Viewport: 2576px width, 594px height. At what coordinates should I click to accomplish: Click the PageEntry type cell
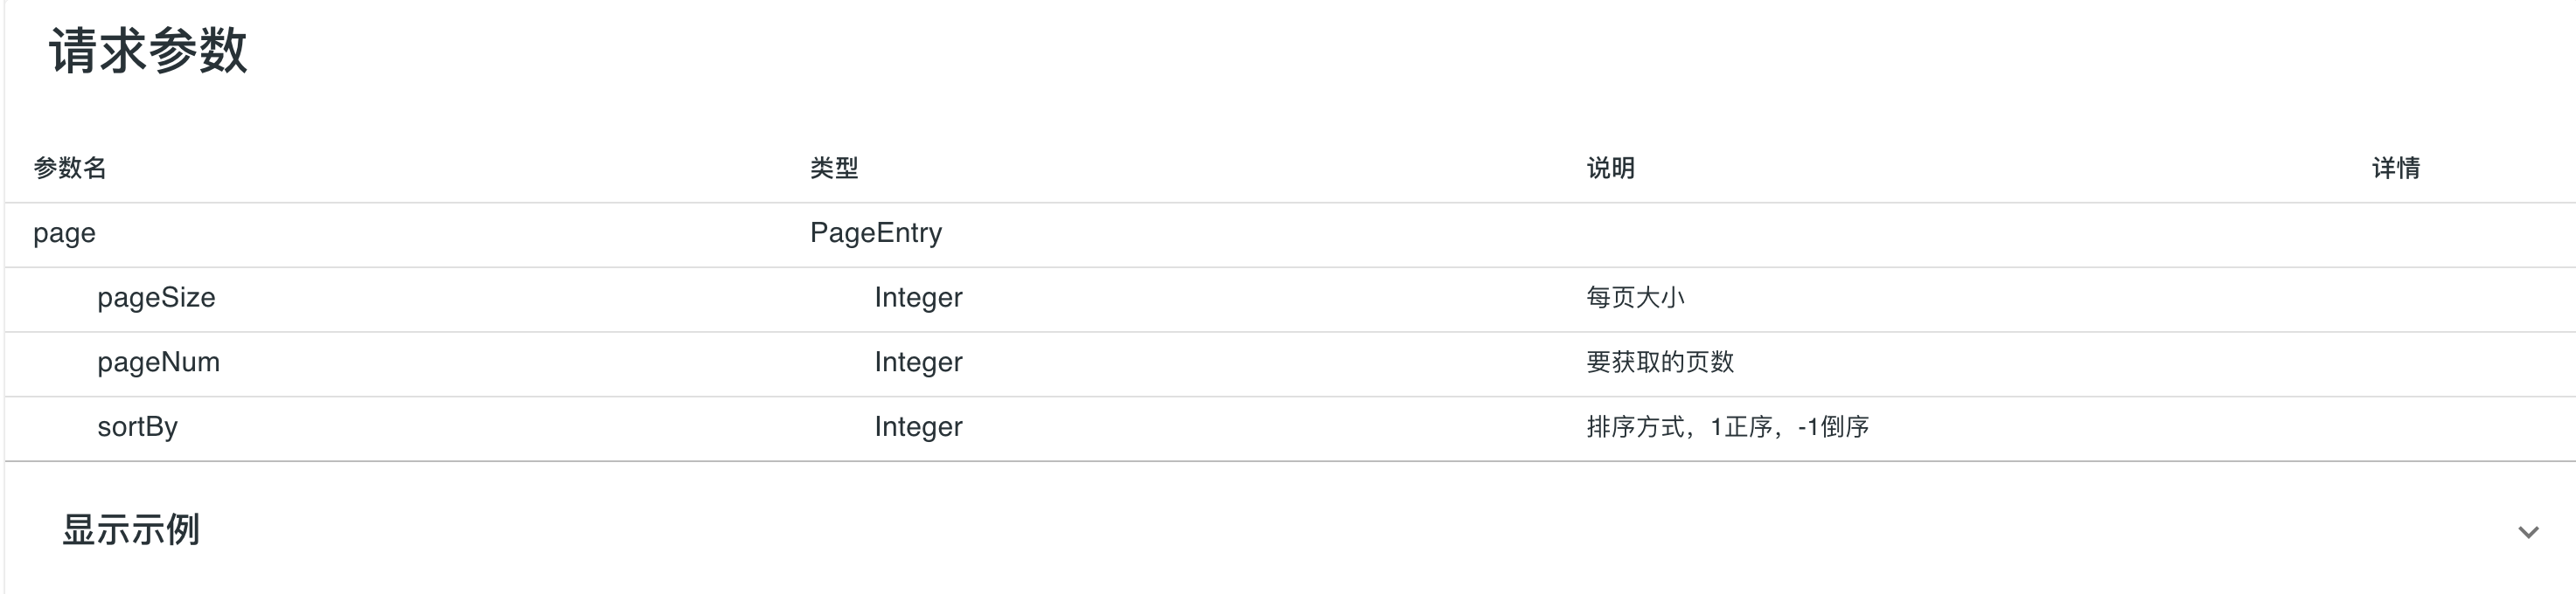[876, 233]
